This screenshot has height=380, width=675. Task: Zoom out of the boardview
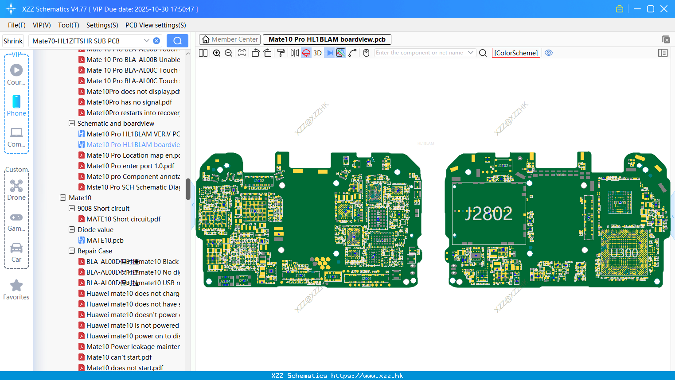coord(229,53)
